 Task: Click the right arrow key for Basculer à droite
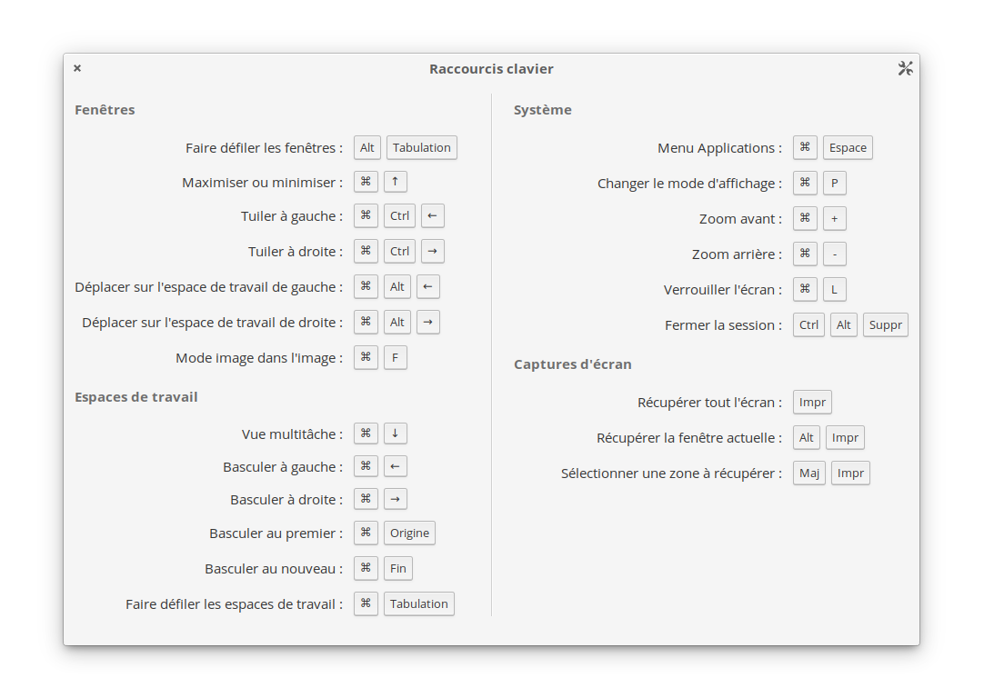click(395, 499)
